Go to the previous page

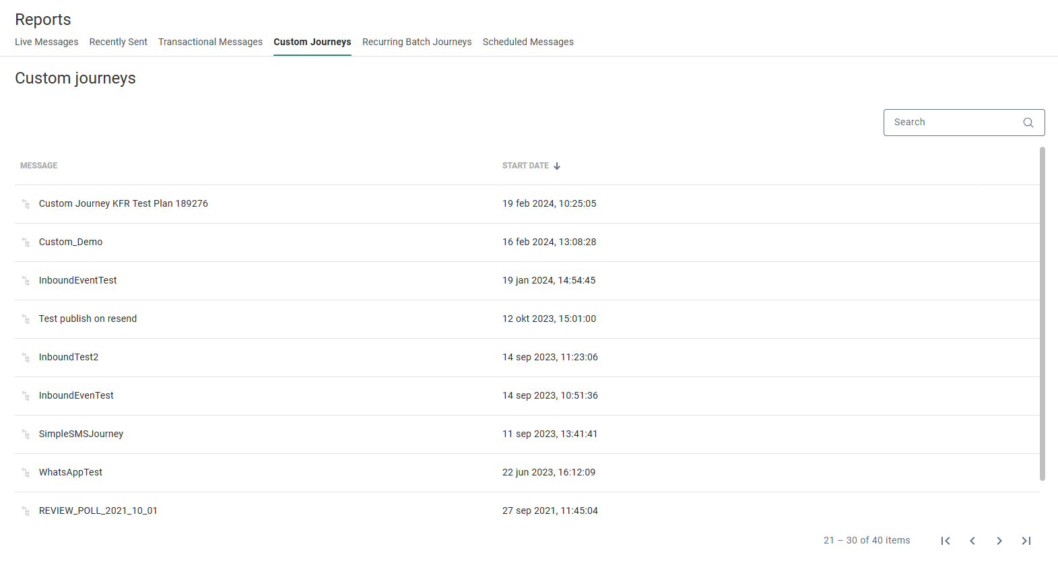tap(972, 541)
